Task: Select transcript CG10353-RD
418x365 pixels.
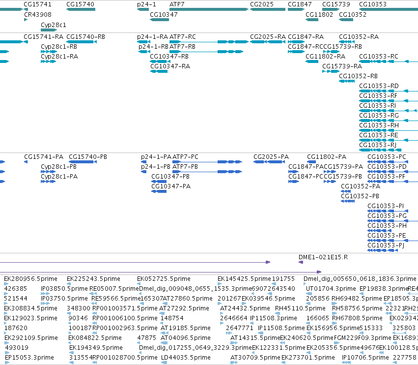Action: pyautogui.click(x=389, y=91)
